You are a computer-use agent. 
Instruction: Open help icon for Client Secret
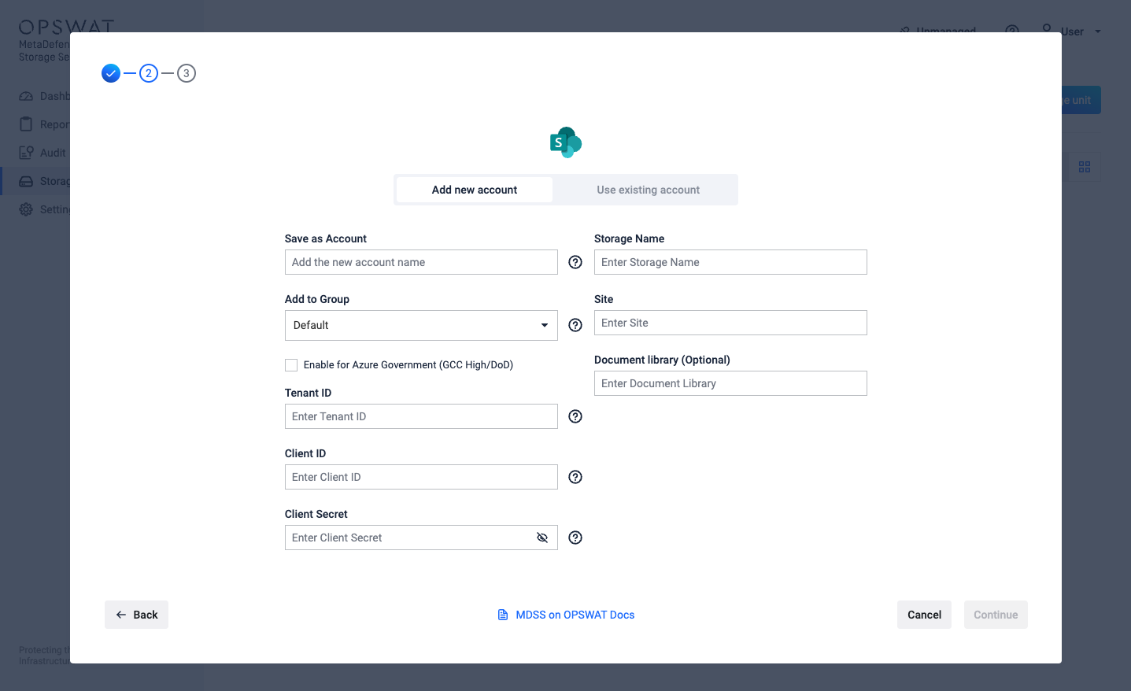point(575,538)
